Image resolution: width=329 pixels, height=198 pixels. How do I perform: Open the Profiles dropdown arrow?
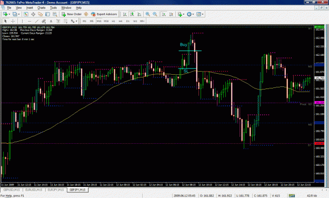[19, 14]
